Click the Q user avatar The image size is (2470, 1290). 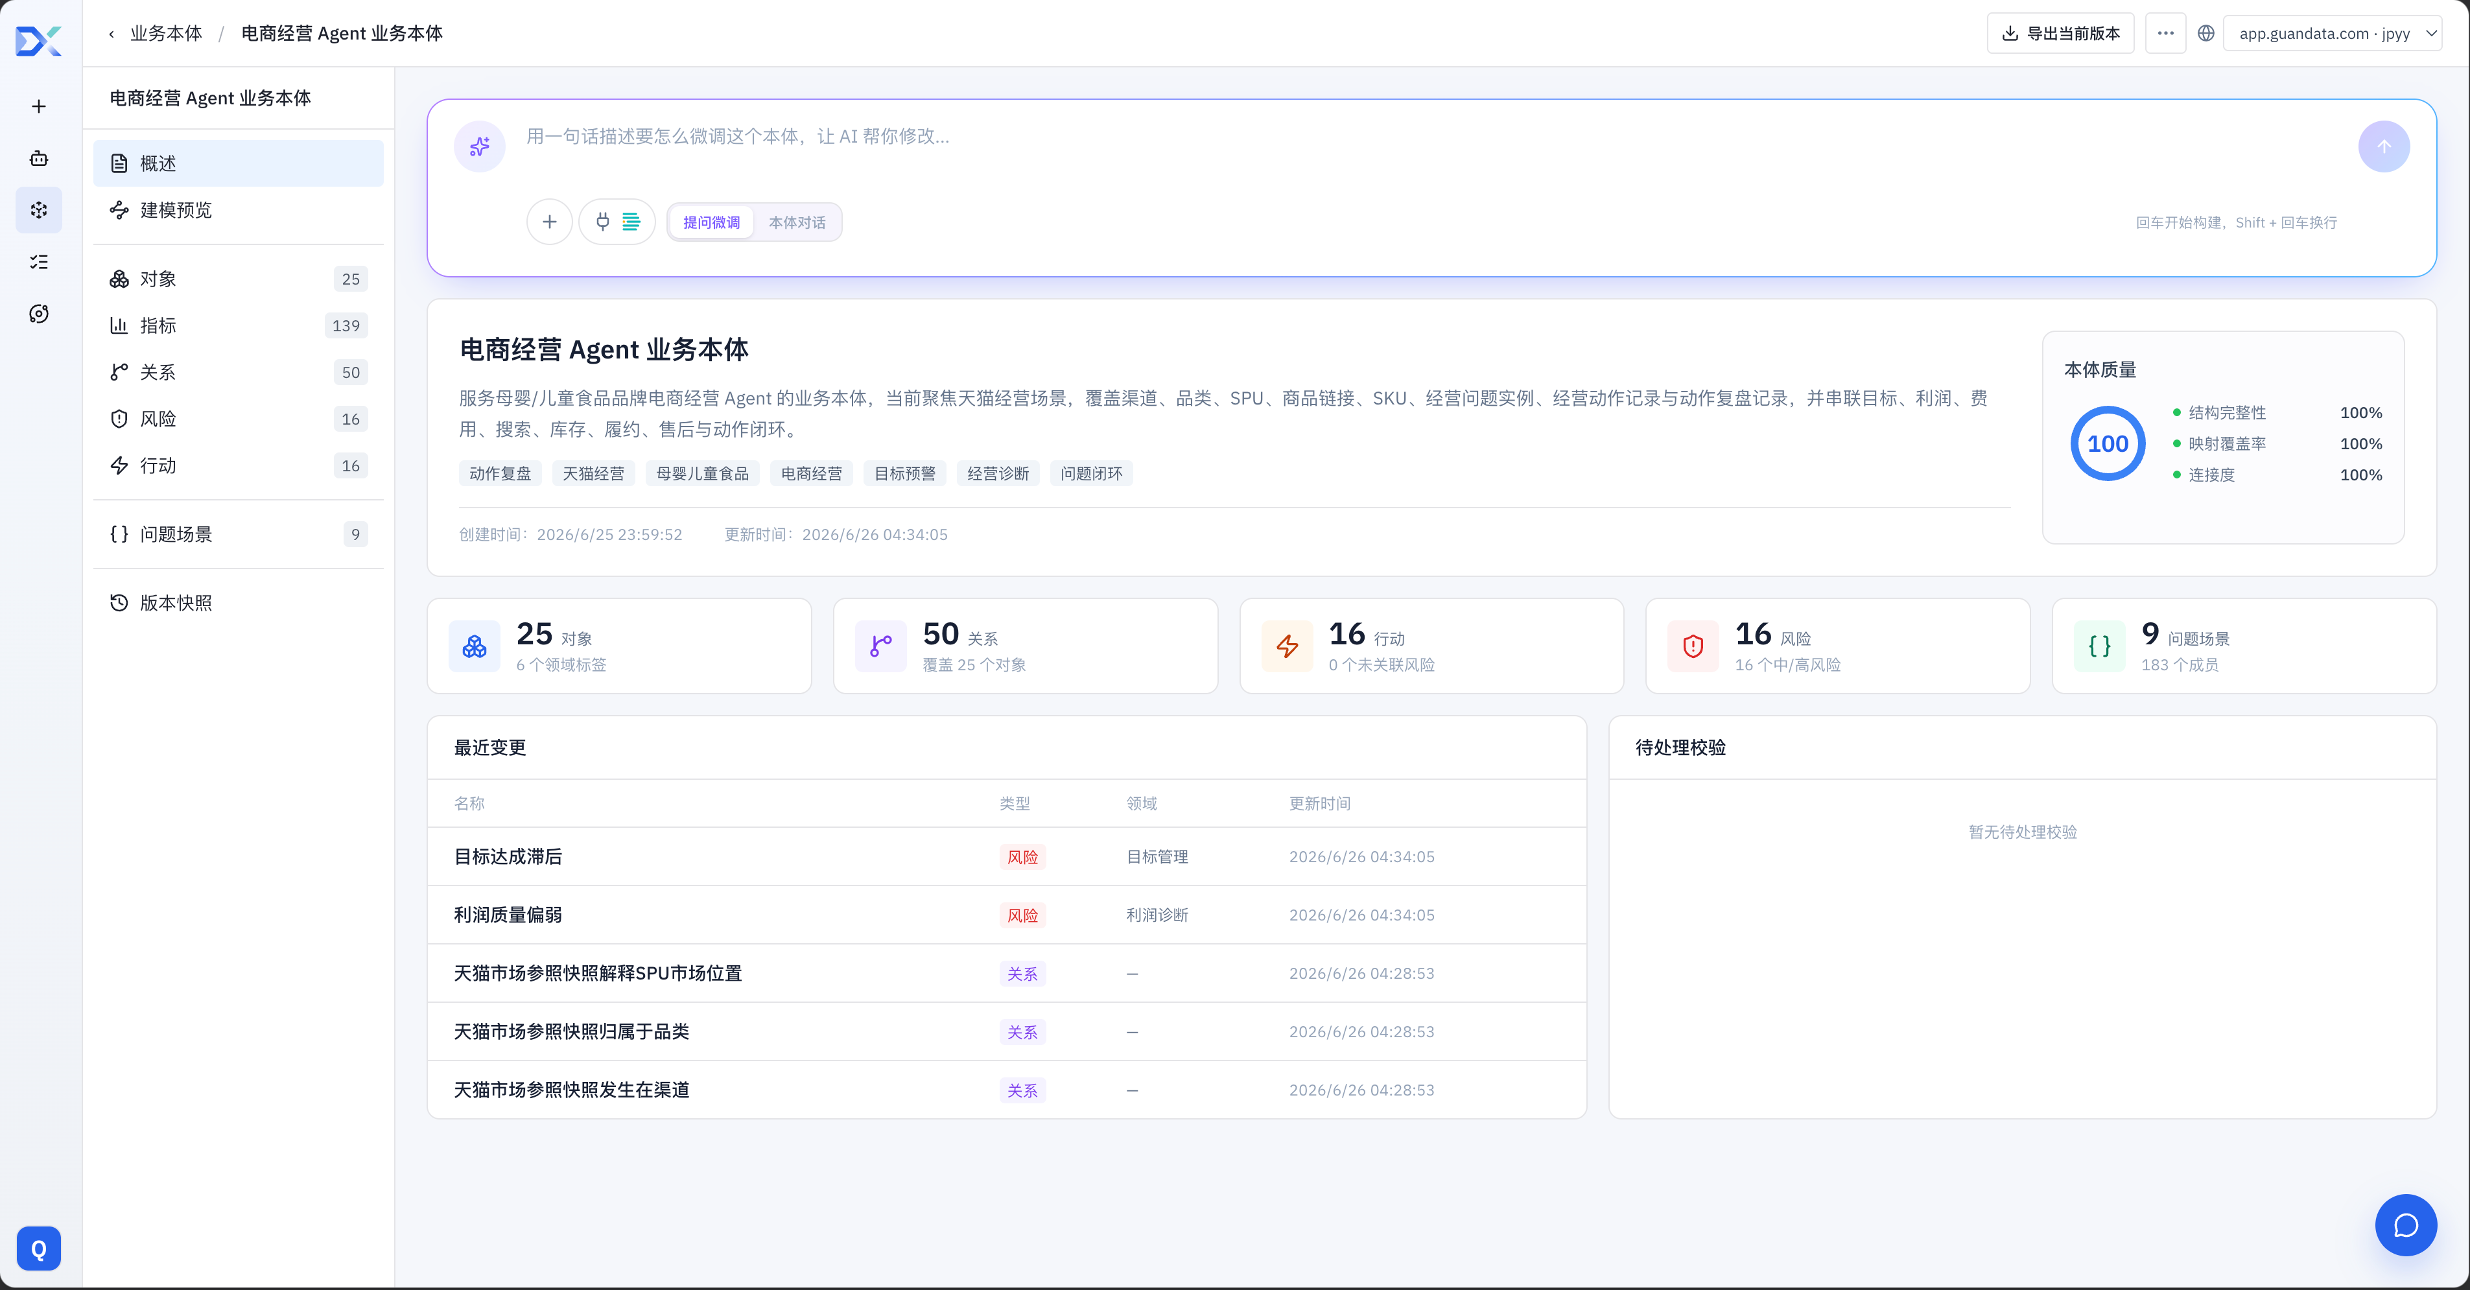point(38,1249)
